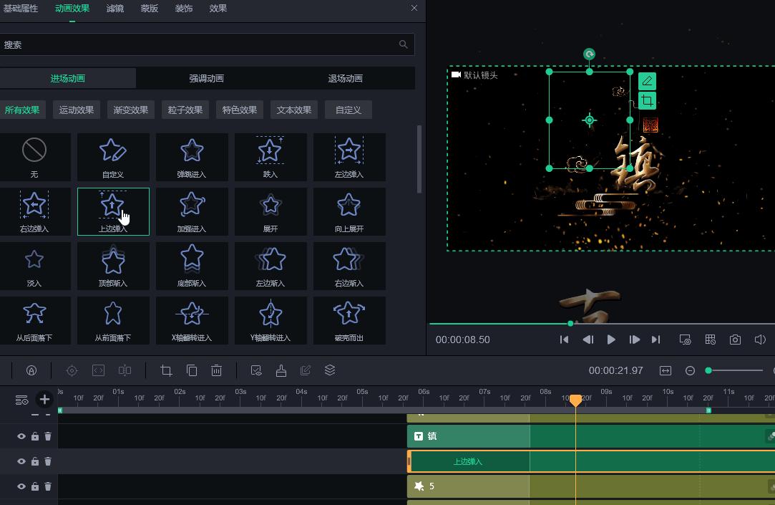Filter effects by 粒子效果
Image resolution: width=775 pixels, height=505 pixels.
pyautogui.click(x=185, y=110)
